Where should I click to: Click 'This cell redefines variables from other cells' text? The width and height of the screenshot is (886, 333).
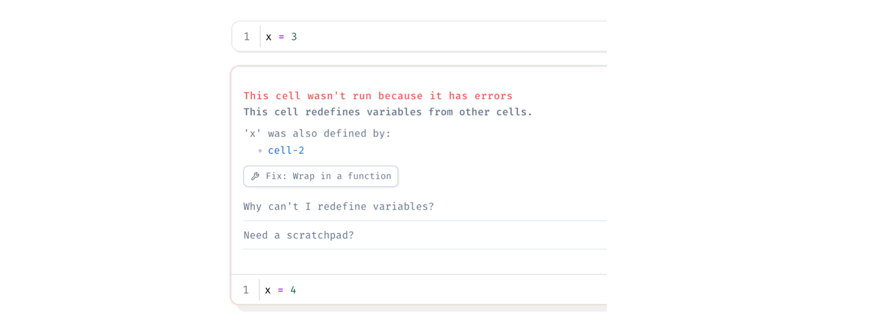387,112
